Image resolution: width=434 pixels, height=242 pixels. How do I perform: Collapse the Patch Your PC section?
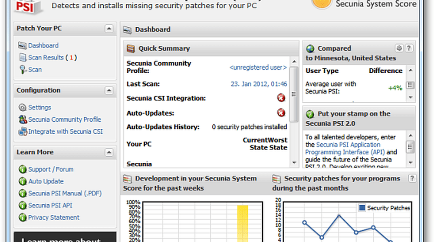pos(109,29)
